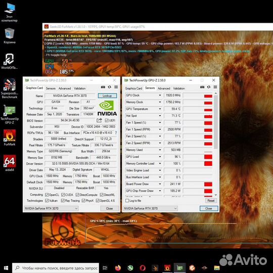
Task: Click Reset button in Sensors window
Action: 211,201
